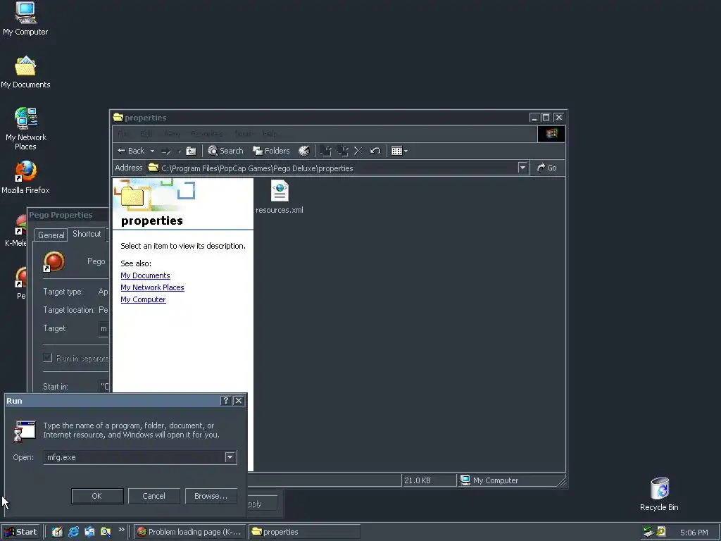Viewport: 721px width, 541px height.
Task: Click the 'properties' folder heading text
Action: [152, 220]
